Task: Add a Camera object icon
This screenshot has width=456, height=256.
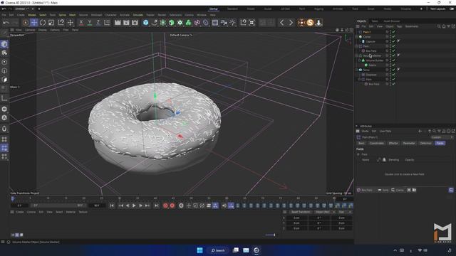Action: (x=224, y=23)
